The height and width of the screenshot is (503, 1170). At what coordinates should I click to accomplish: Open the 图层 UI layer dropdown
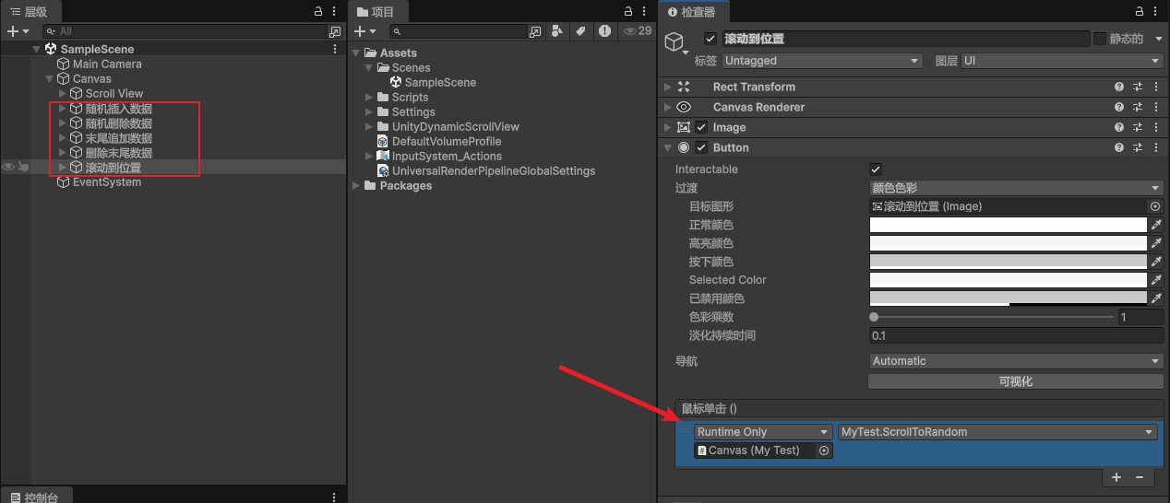point(1062,61)
